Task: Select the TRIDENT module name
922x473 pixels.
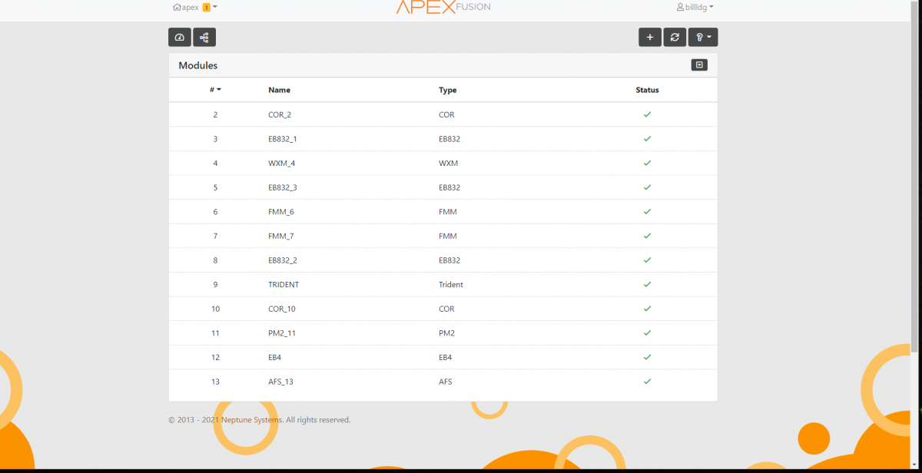Action: click(x=284, y=284)
